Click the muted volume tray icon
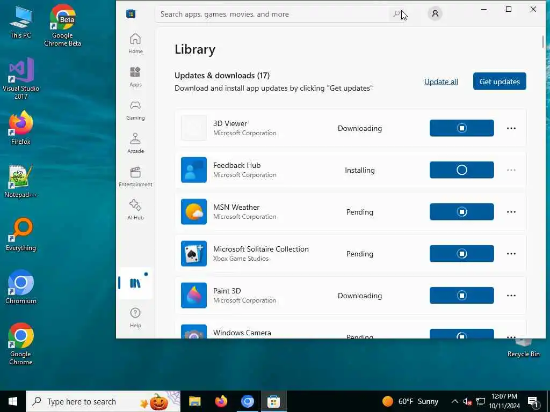This screenshot has height=412, width=550. 467,401
